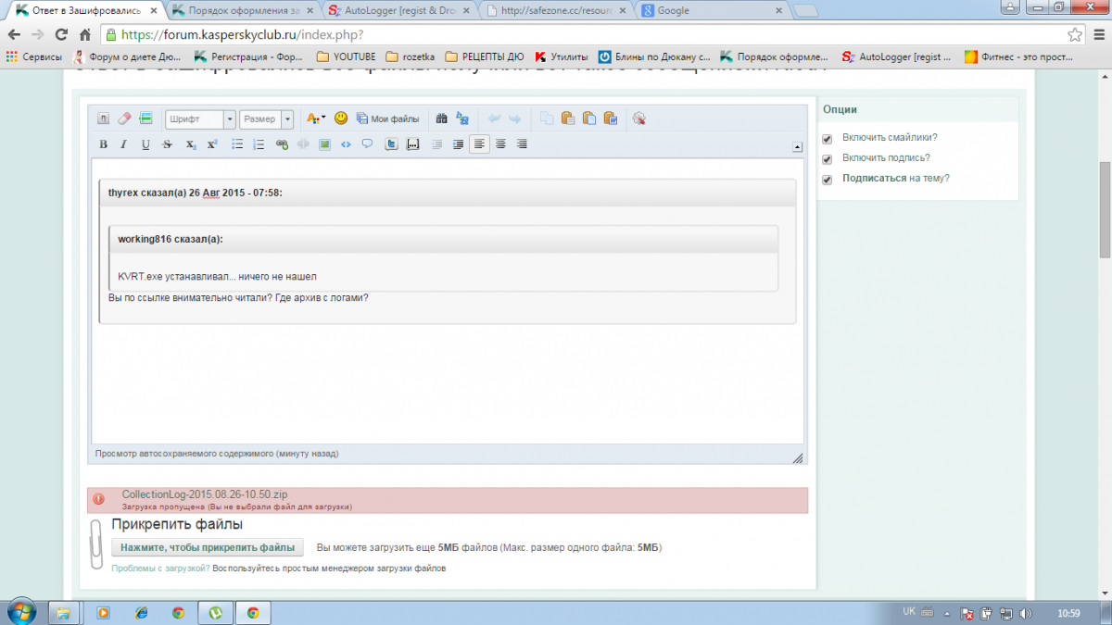This screenshot has width=1112, height=625.
Task: Toggle the BBCode source mode icon
Action: (x=103, y=119)
